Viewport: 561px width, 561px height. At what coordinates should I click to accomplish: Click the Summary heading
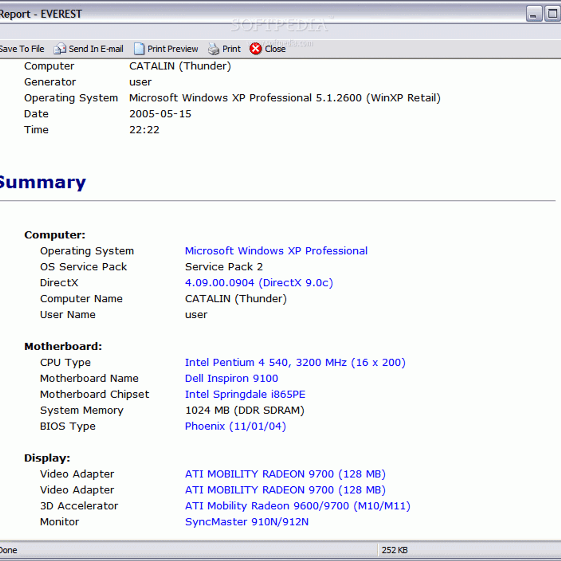(x=42, y=182)
